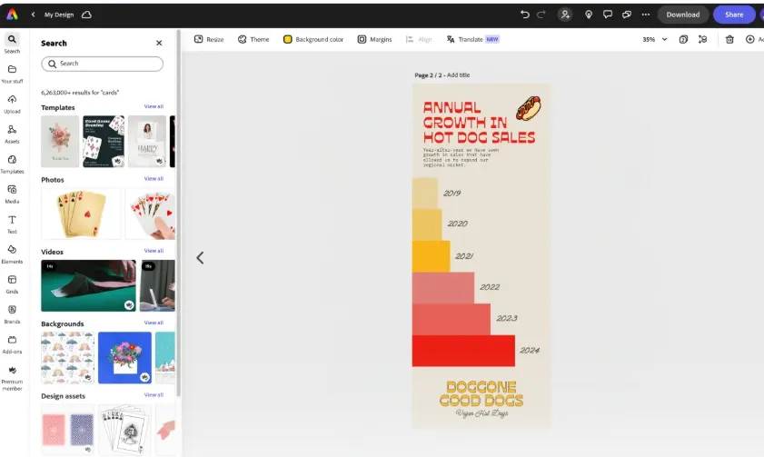The image size is (764, 457).
Task: Open the more options ellipsis menu
Action: coord(646,15)
